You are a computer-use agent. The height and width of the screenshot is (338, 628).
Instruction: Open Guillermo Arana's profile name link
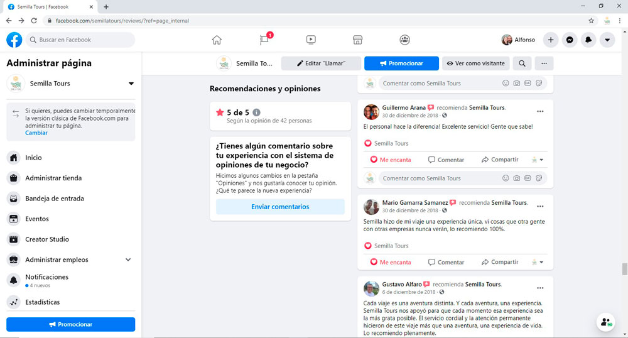[404, 107]
